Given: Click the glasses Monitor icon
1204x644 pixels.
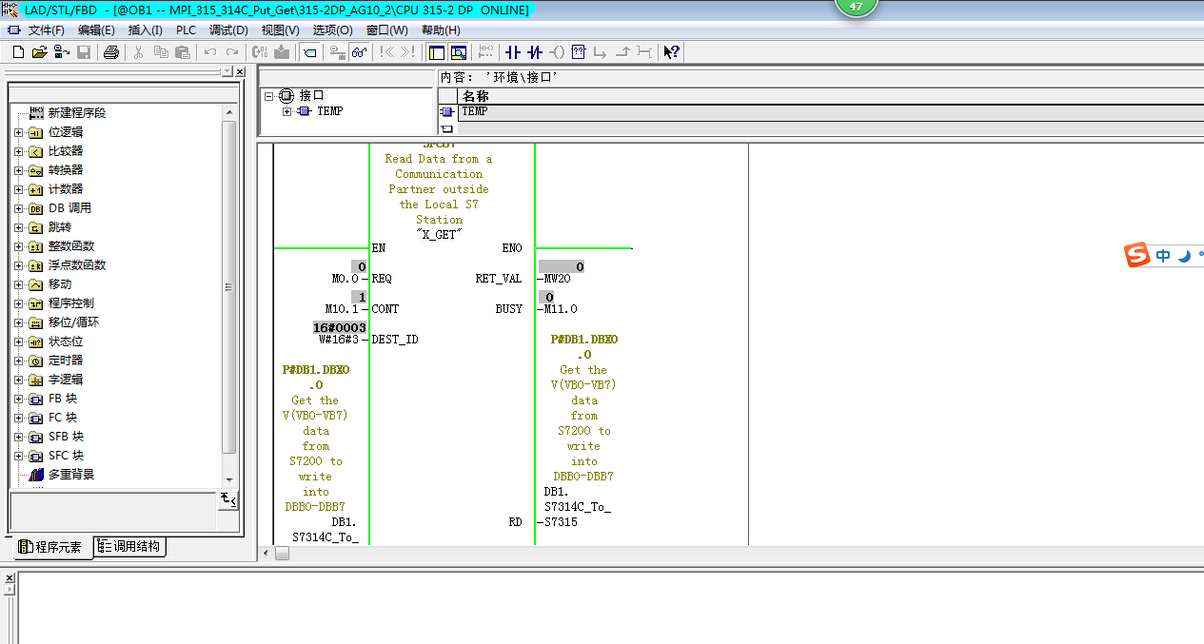Looking at the screenshot, I should pyautogui.click(x=359, y=52).
